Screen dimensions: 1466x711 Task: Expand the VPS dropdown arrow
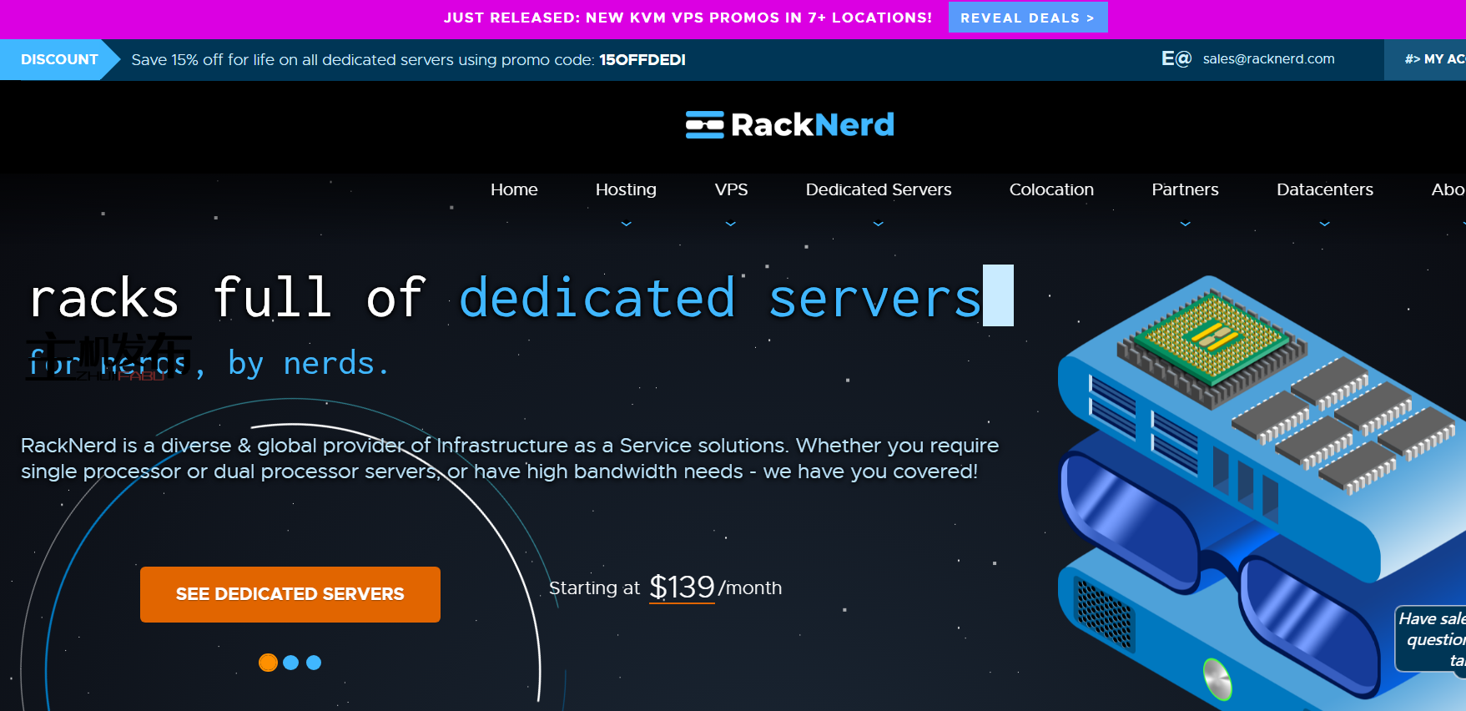731,224
